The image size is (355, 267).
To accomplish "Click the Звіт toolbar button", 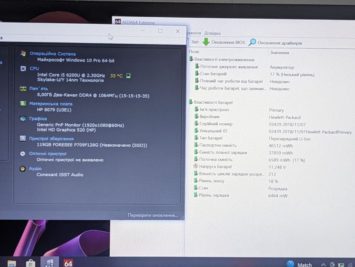I will (195, 42).
